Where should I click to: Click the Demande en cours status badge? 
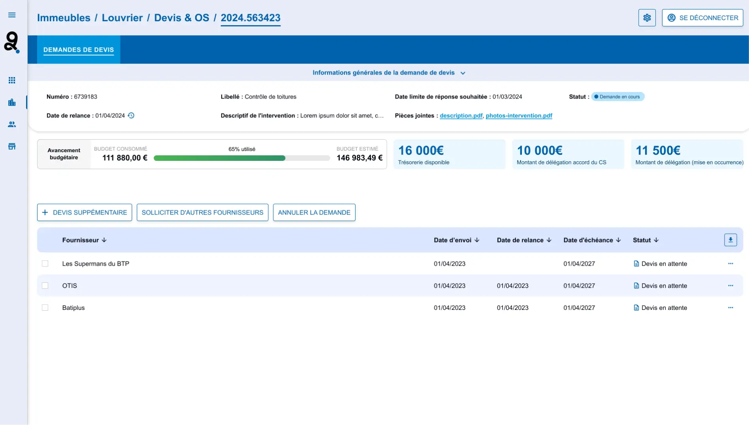coord(618,97)
